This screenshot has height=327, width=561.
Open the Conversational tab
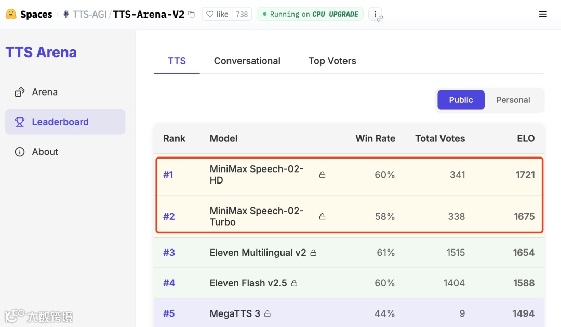click(x=247, y=61)
